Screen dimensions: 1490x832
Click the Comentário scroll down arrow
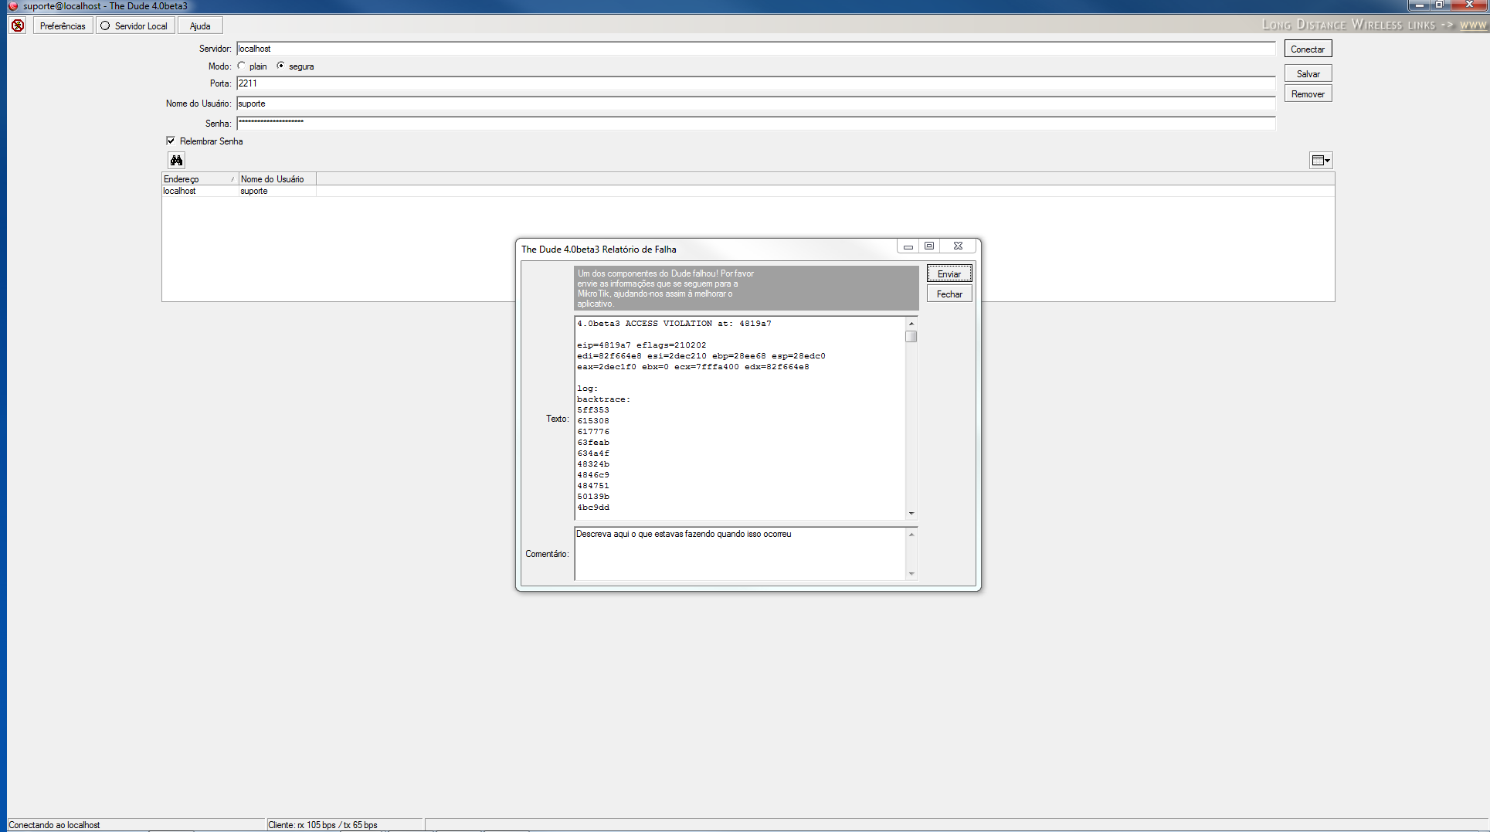pos(911,574)
